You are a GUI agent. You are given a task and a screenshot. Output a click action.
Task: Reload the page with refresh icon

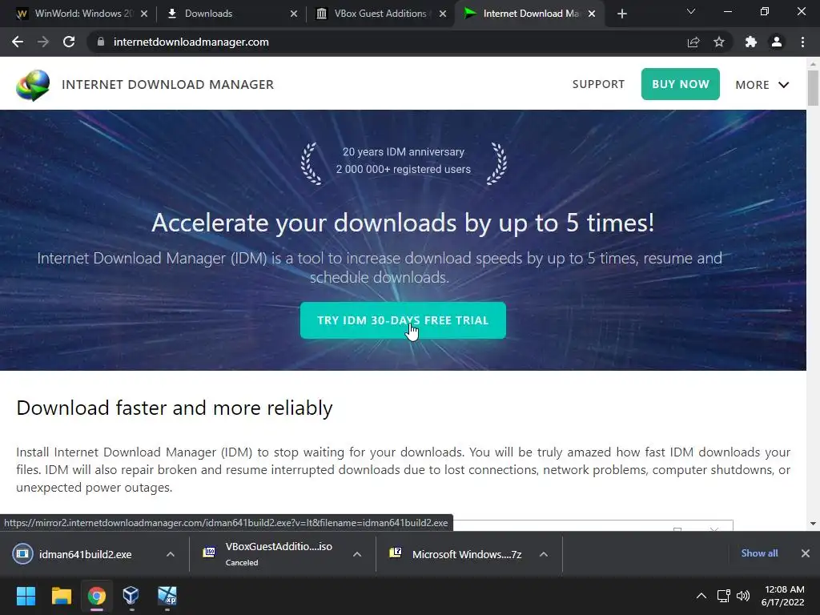click(69, 42)
